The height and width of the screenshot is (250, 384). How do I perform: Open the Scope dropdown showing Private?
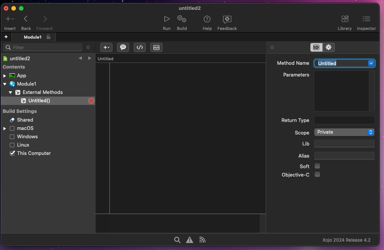click(344, 132)
